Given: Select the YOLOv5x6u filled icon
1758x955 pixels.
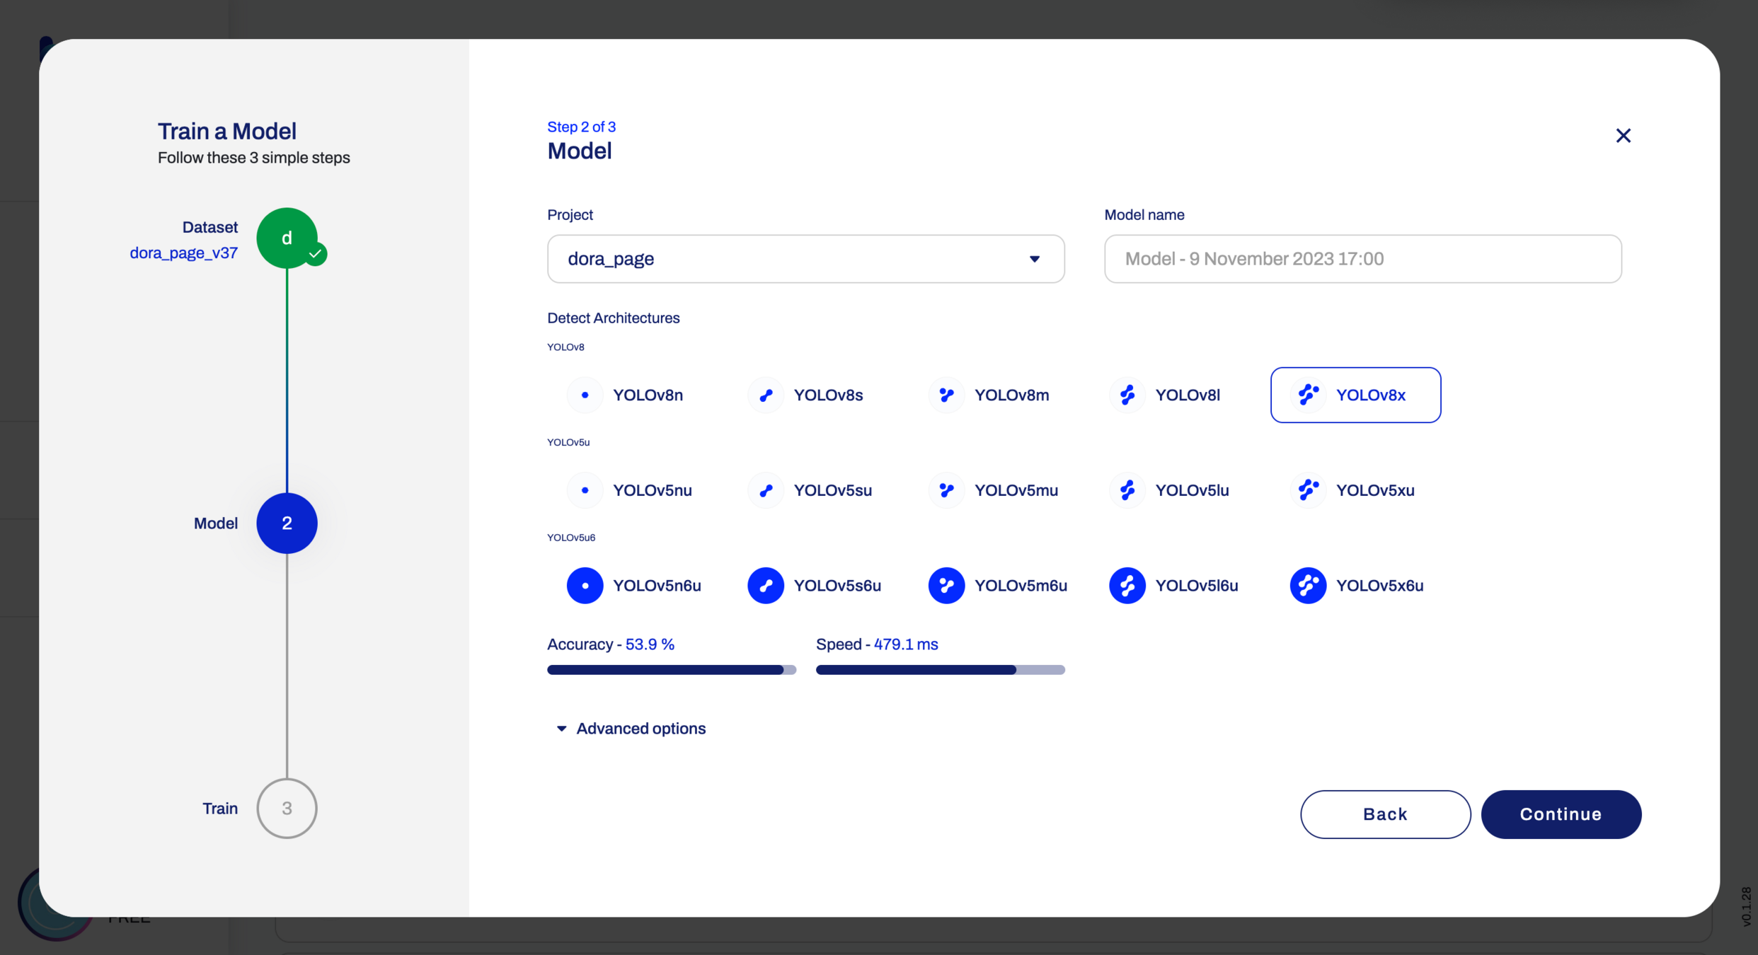Looking at the screenshot, I should click(1308, 586).
